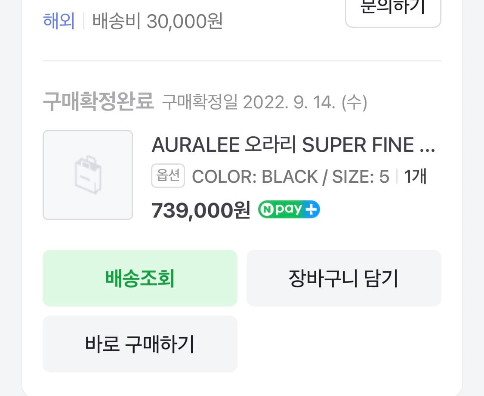Select the shopping bag placeholder icon
The width and height of the screenshot is (484, 396).
(x=88, y=175)
